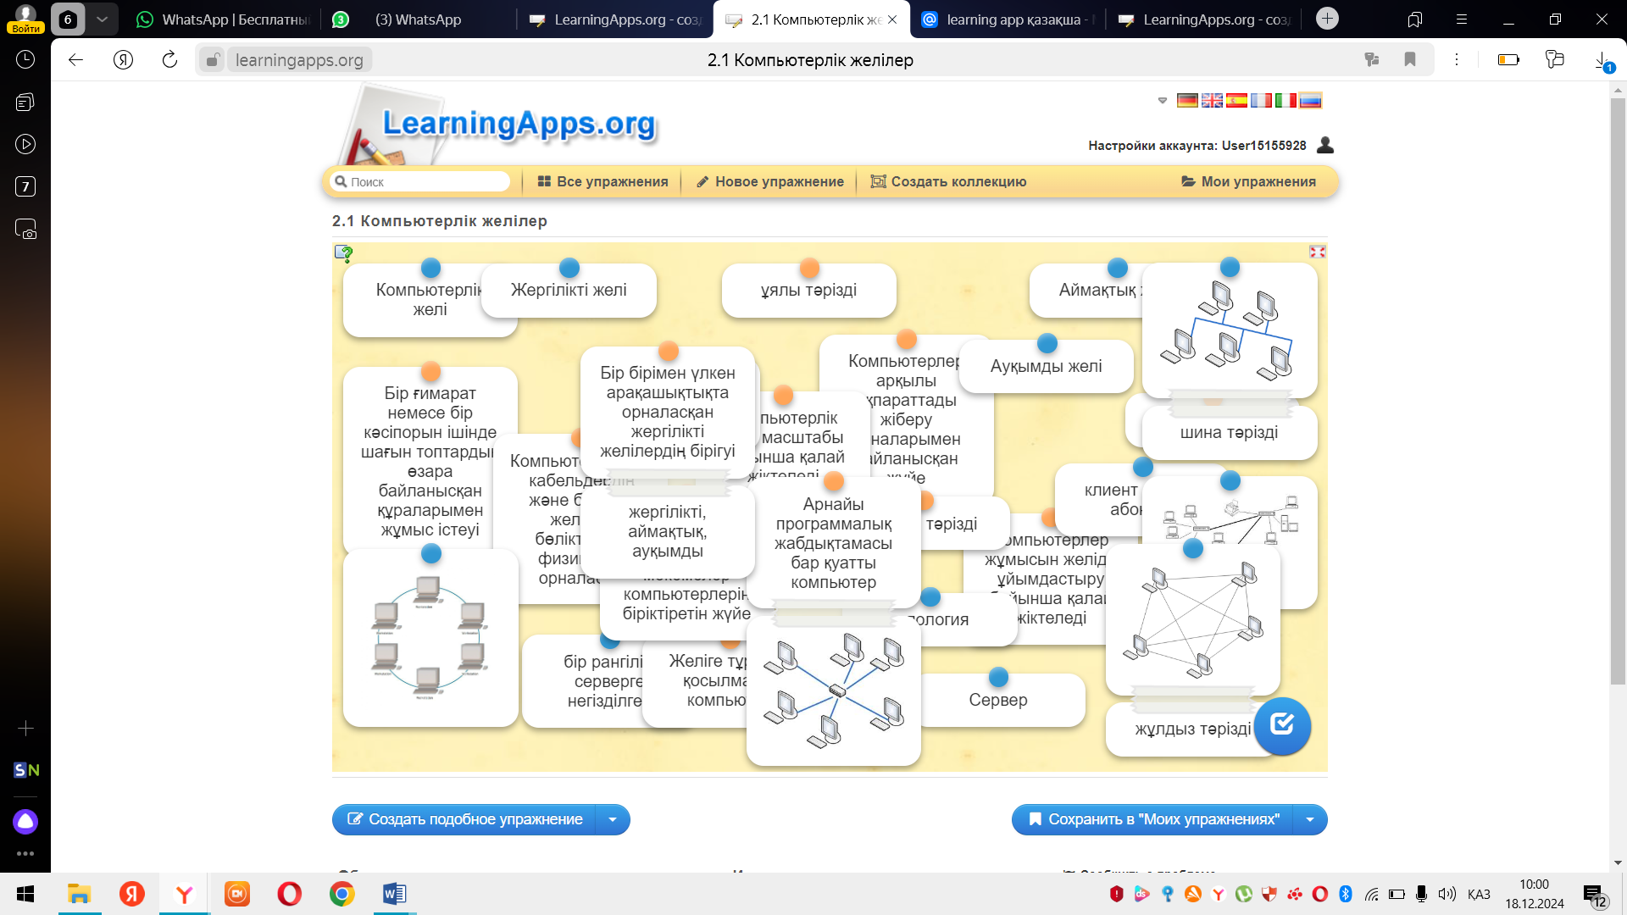The width and height of the screenshot is (1627, 915).
Task: Open dropdown next to Создать подобное упражнение
Action: pos(613,819)
